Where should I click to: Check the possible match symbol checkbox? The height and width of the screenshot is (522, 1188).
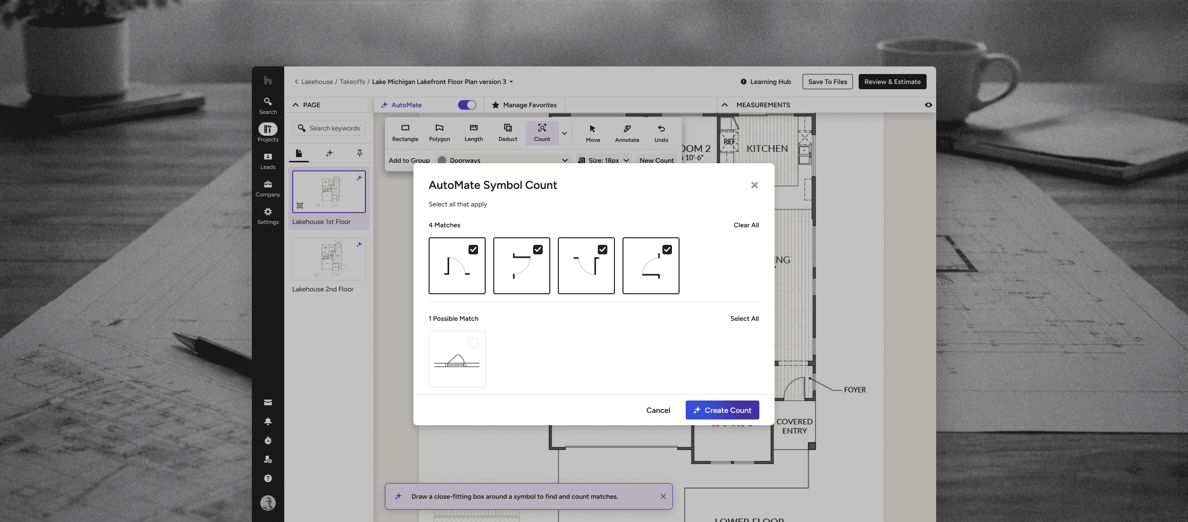pyautogui.click(x=473, y=343)
